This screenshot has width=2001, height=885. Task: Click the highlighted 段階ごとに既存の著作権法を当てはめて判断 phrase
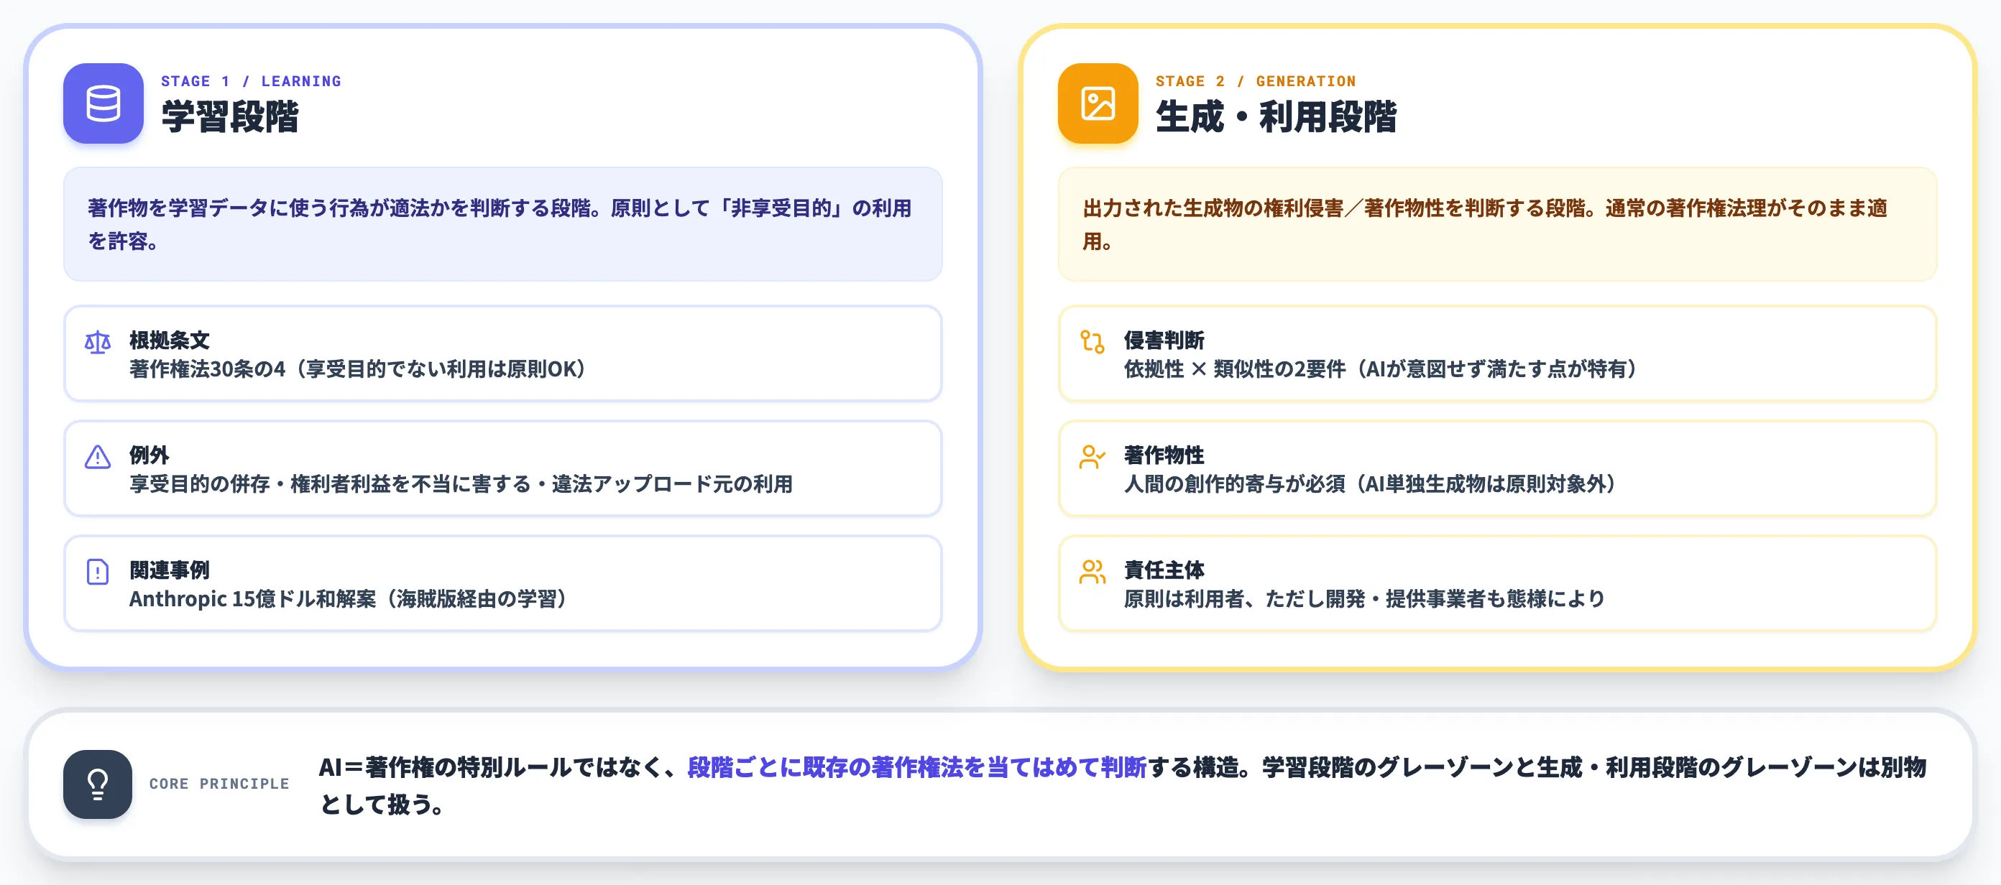916,767
